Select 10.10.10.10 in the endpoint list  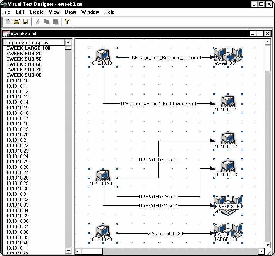(x=17, y=81)
